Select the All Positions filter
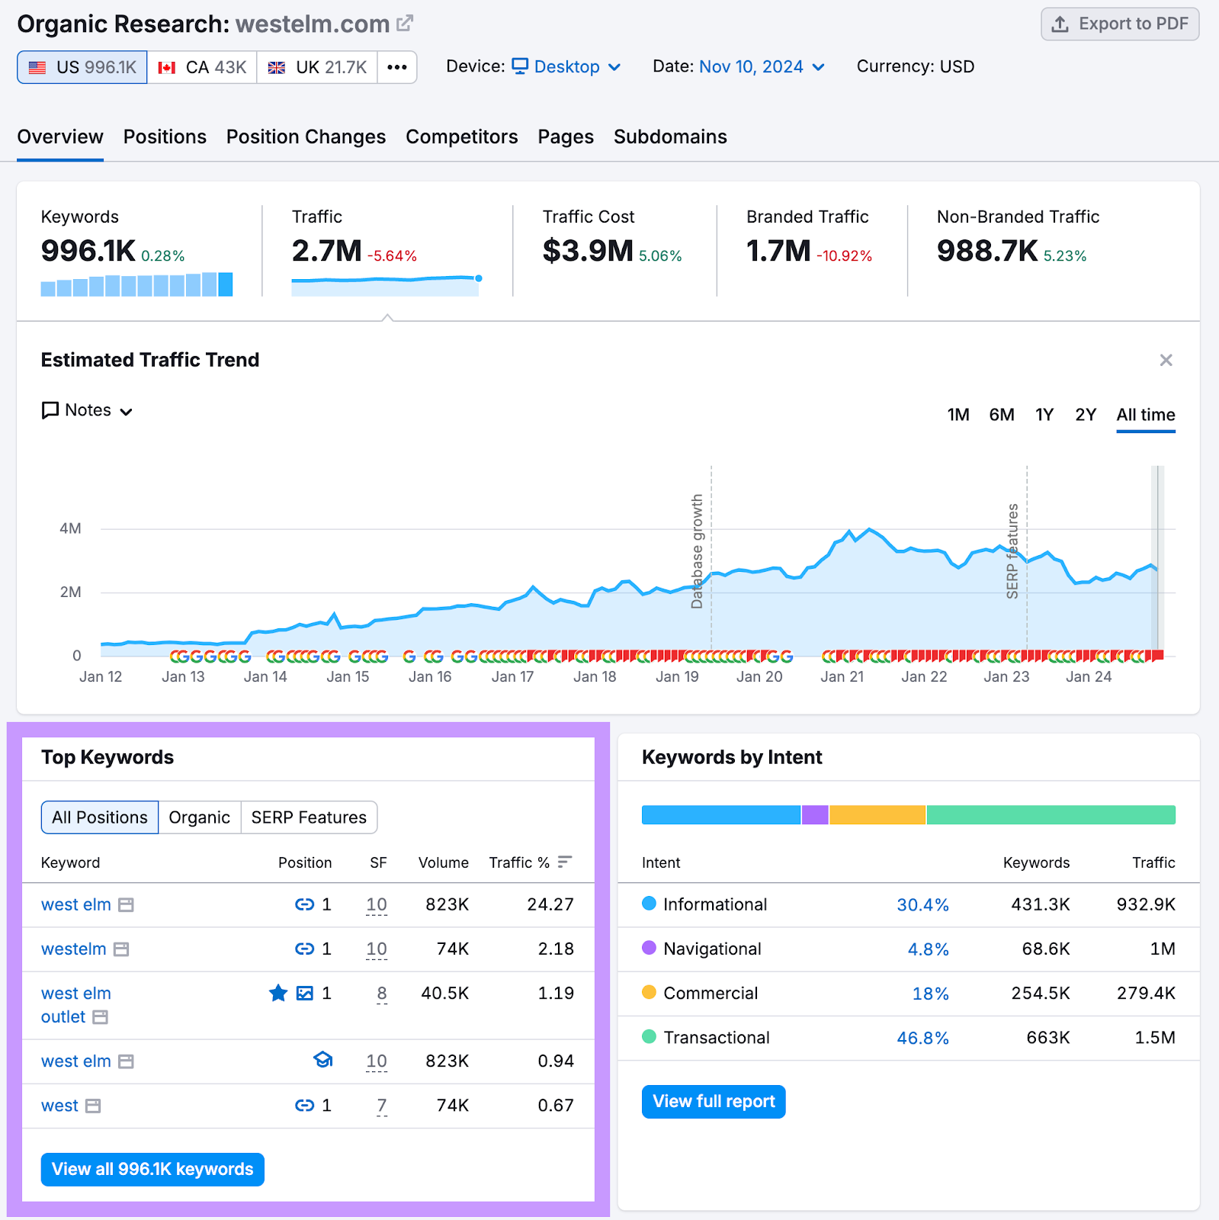Viewport: 1219px width, 1220px height. click(100, 817)
